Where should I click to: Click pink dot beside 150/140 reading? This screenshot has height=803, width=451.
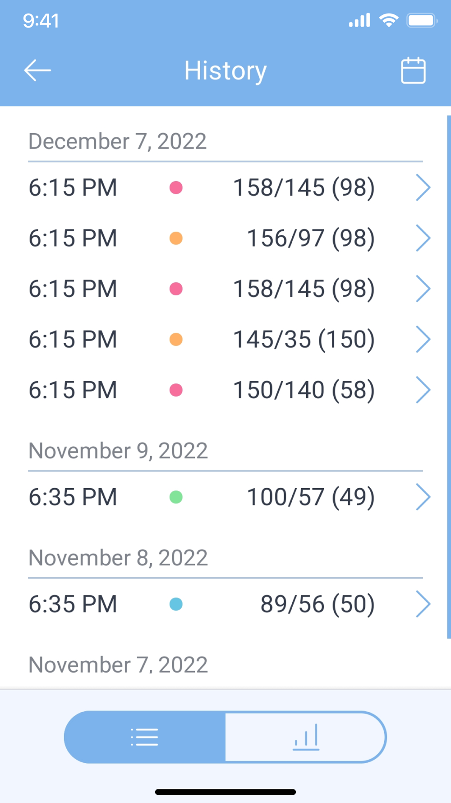click(x=176, y=390)
